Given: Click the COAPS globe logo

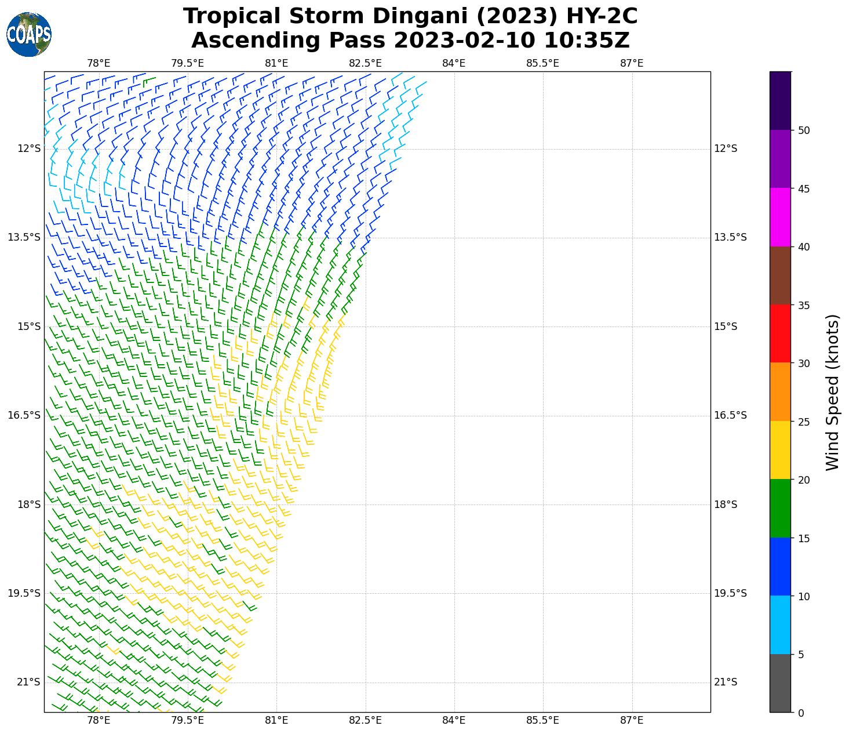Looking at the screenshot, I should [29, 34].
